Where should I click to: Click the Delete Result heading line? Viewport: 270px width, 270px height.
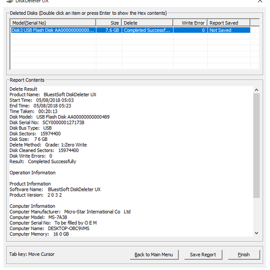tap(23, 89)
